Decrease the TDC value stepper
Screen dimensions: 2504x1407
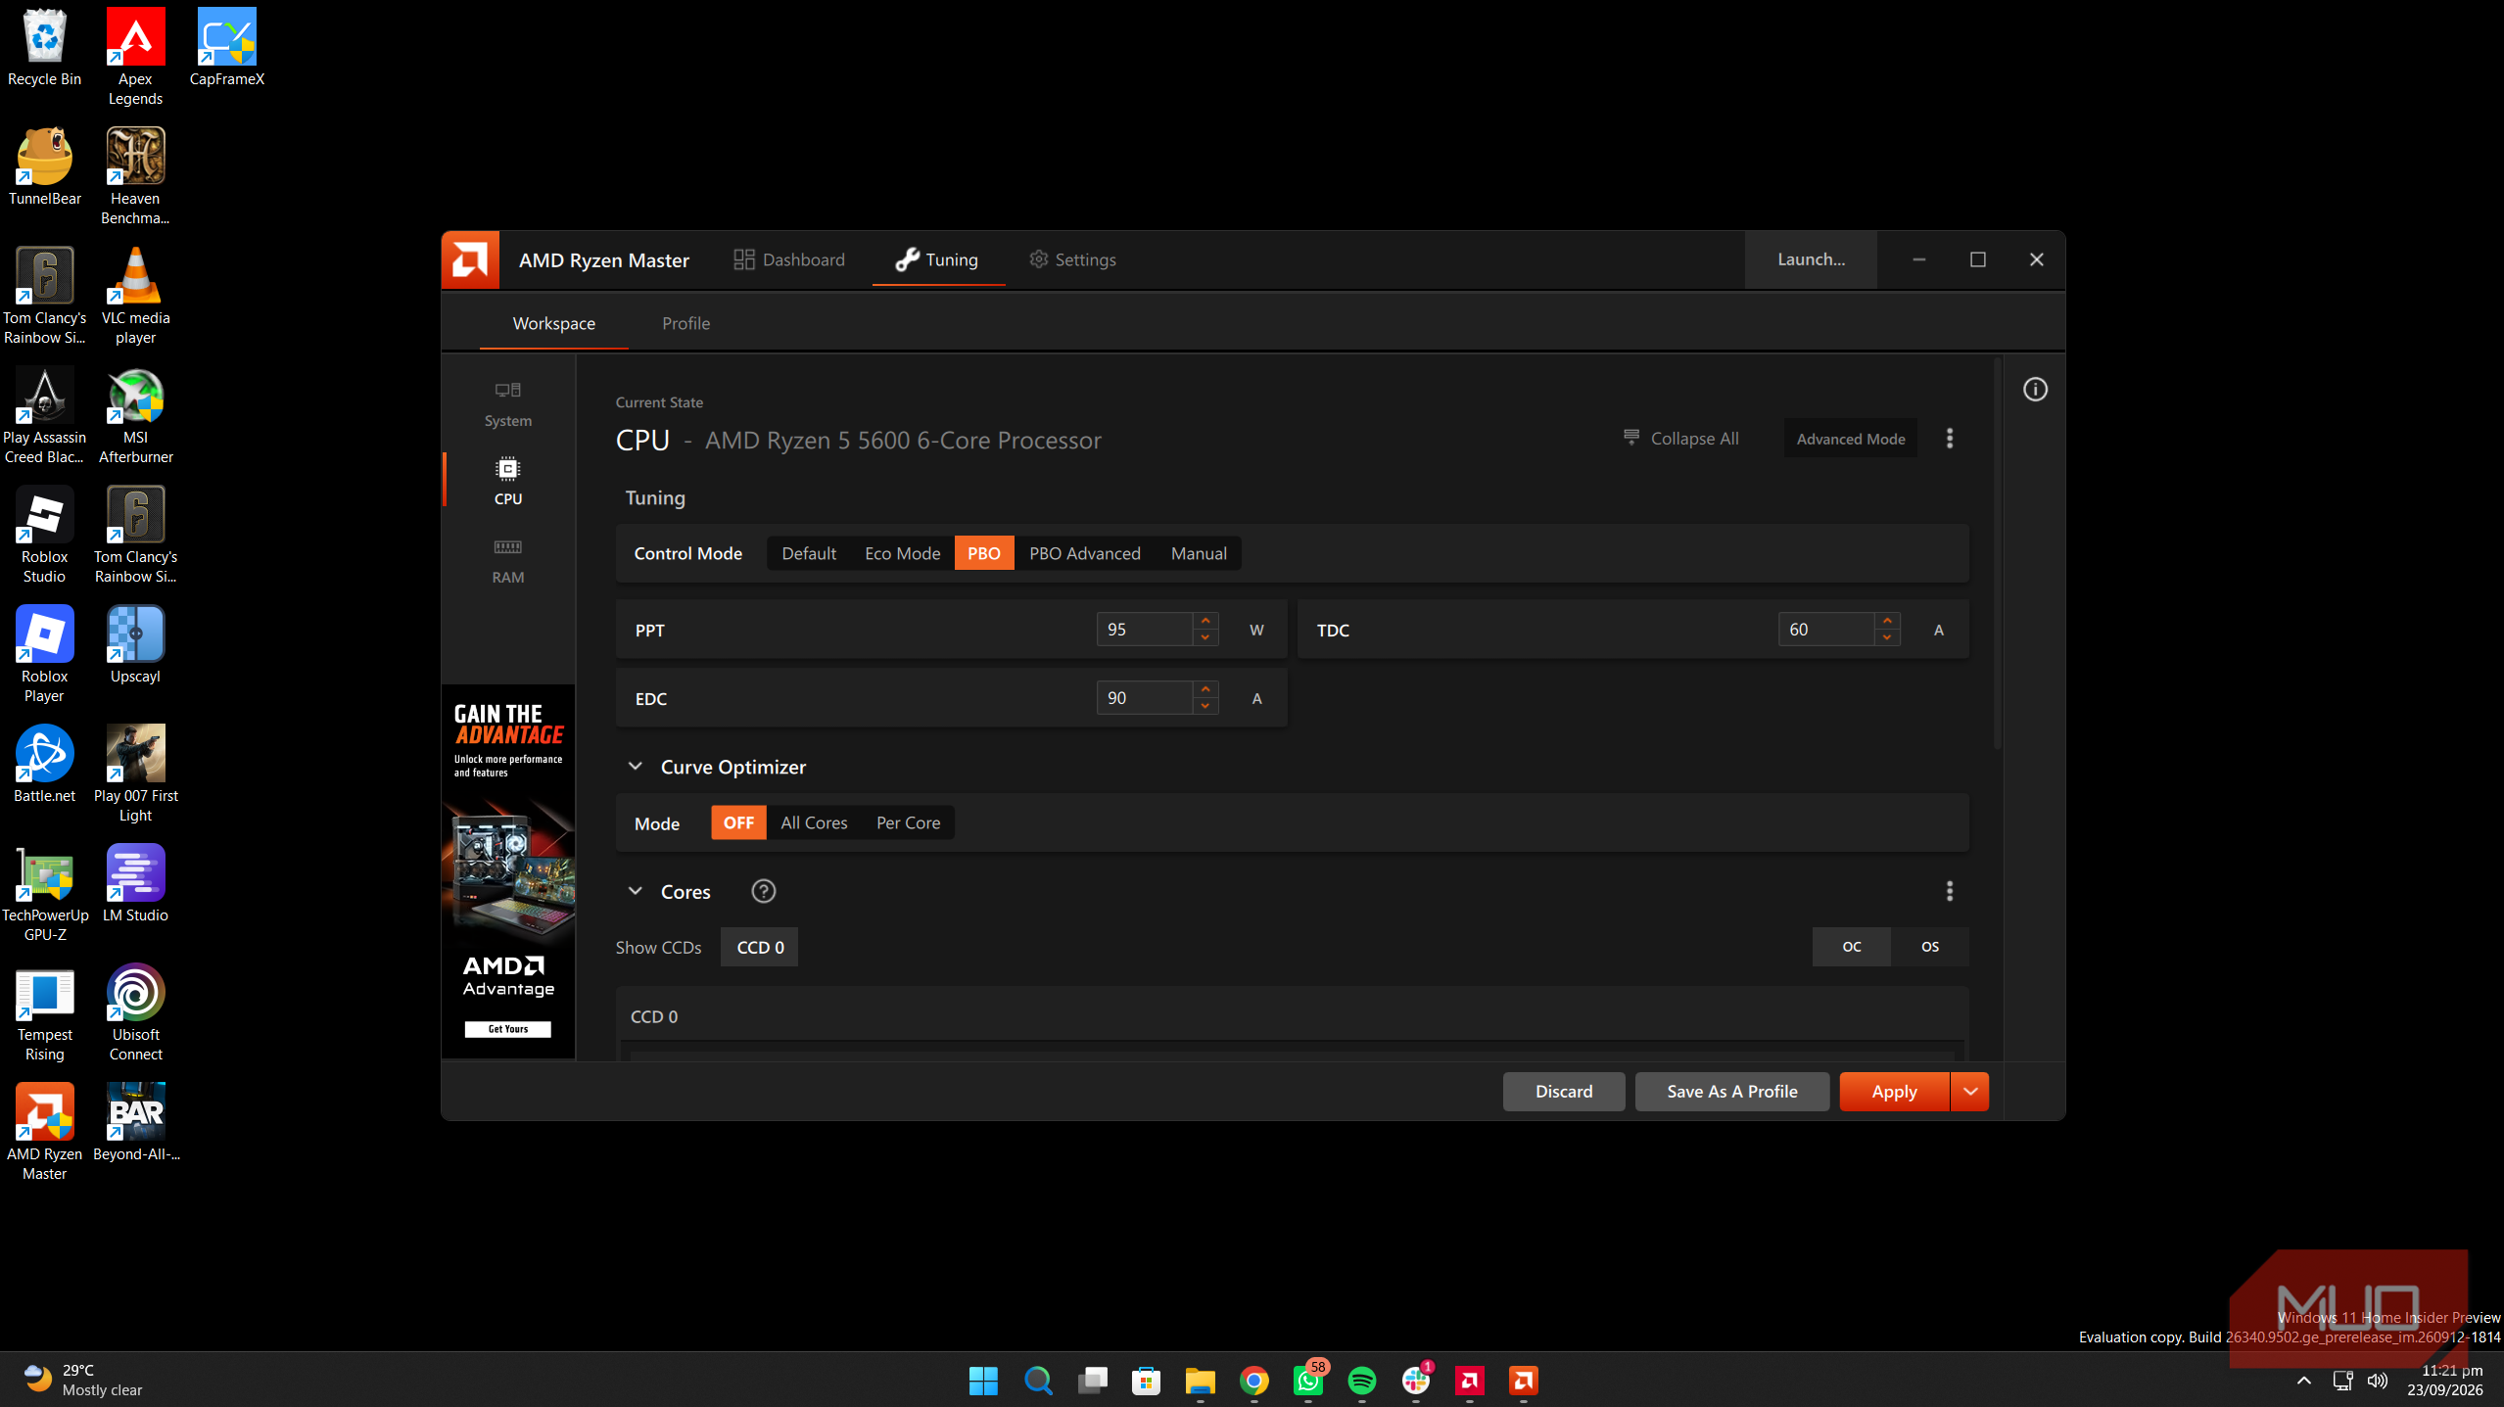tap(1886, 637)
